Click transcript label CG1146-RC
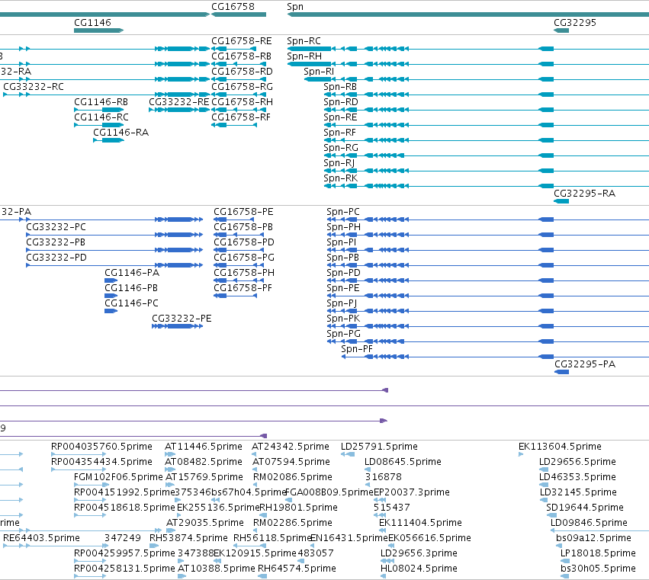This screenshot has width=649, height=580. tap(101, 117)
